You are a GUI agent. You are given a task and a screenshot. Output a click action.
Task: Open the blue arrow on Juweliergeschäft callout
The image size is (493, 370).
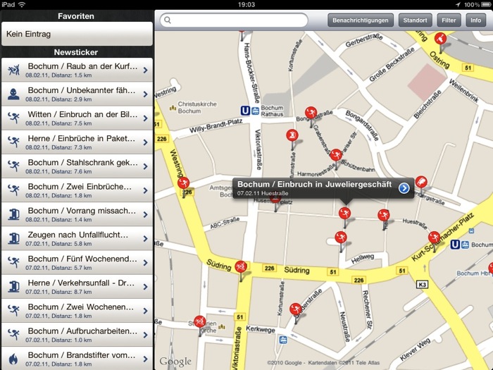click(404, 187)
